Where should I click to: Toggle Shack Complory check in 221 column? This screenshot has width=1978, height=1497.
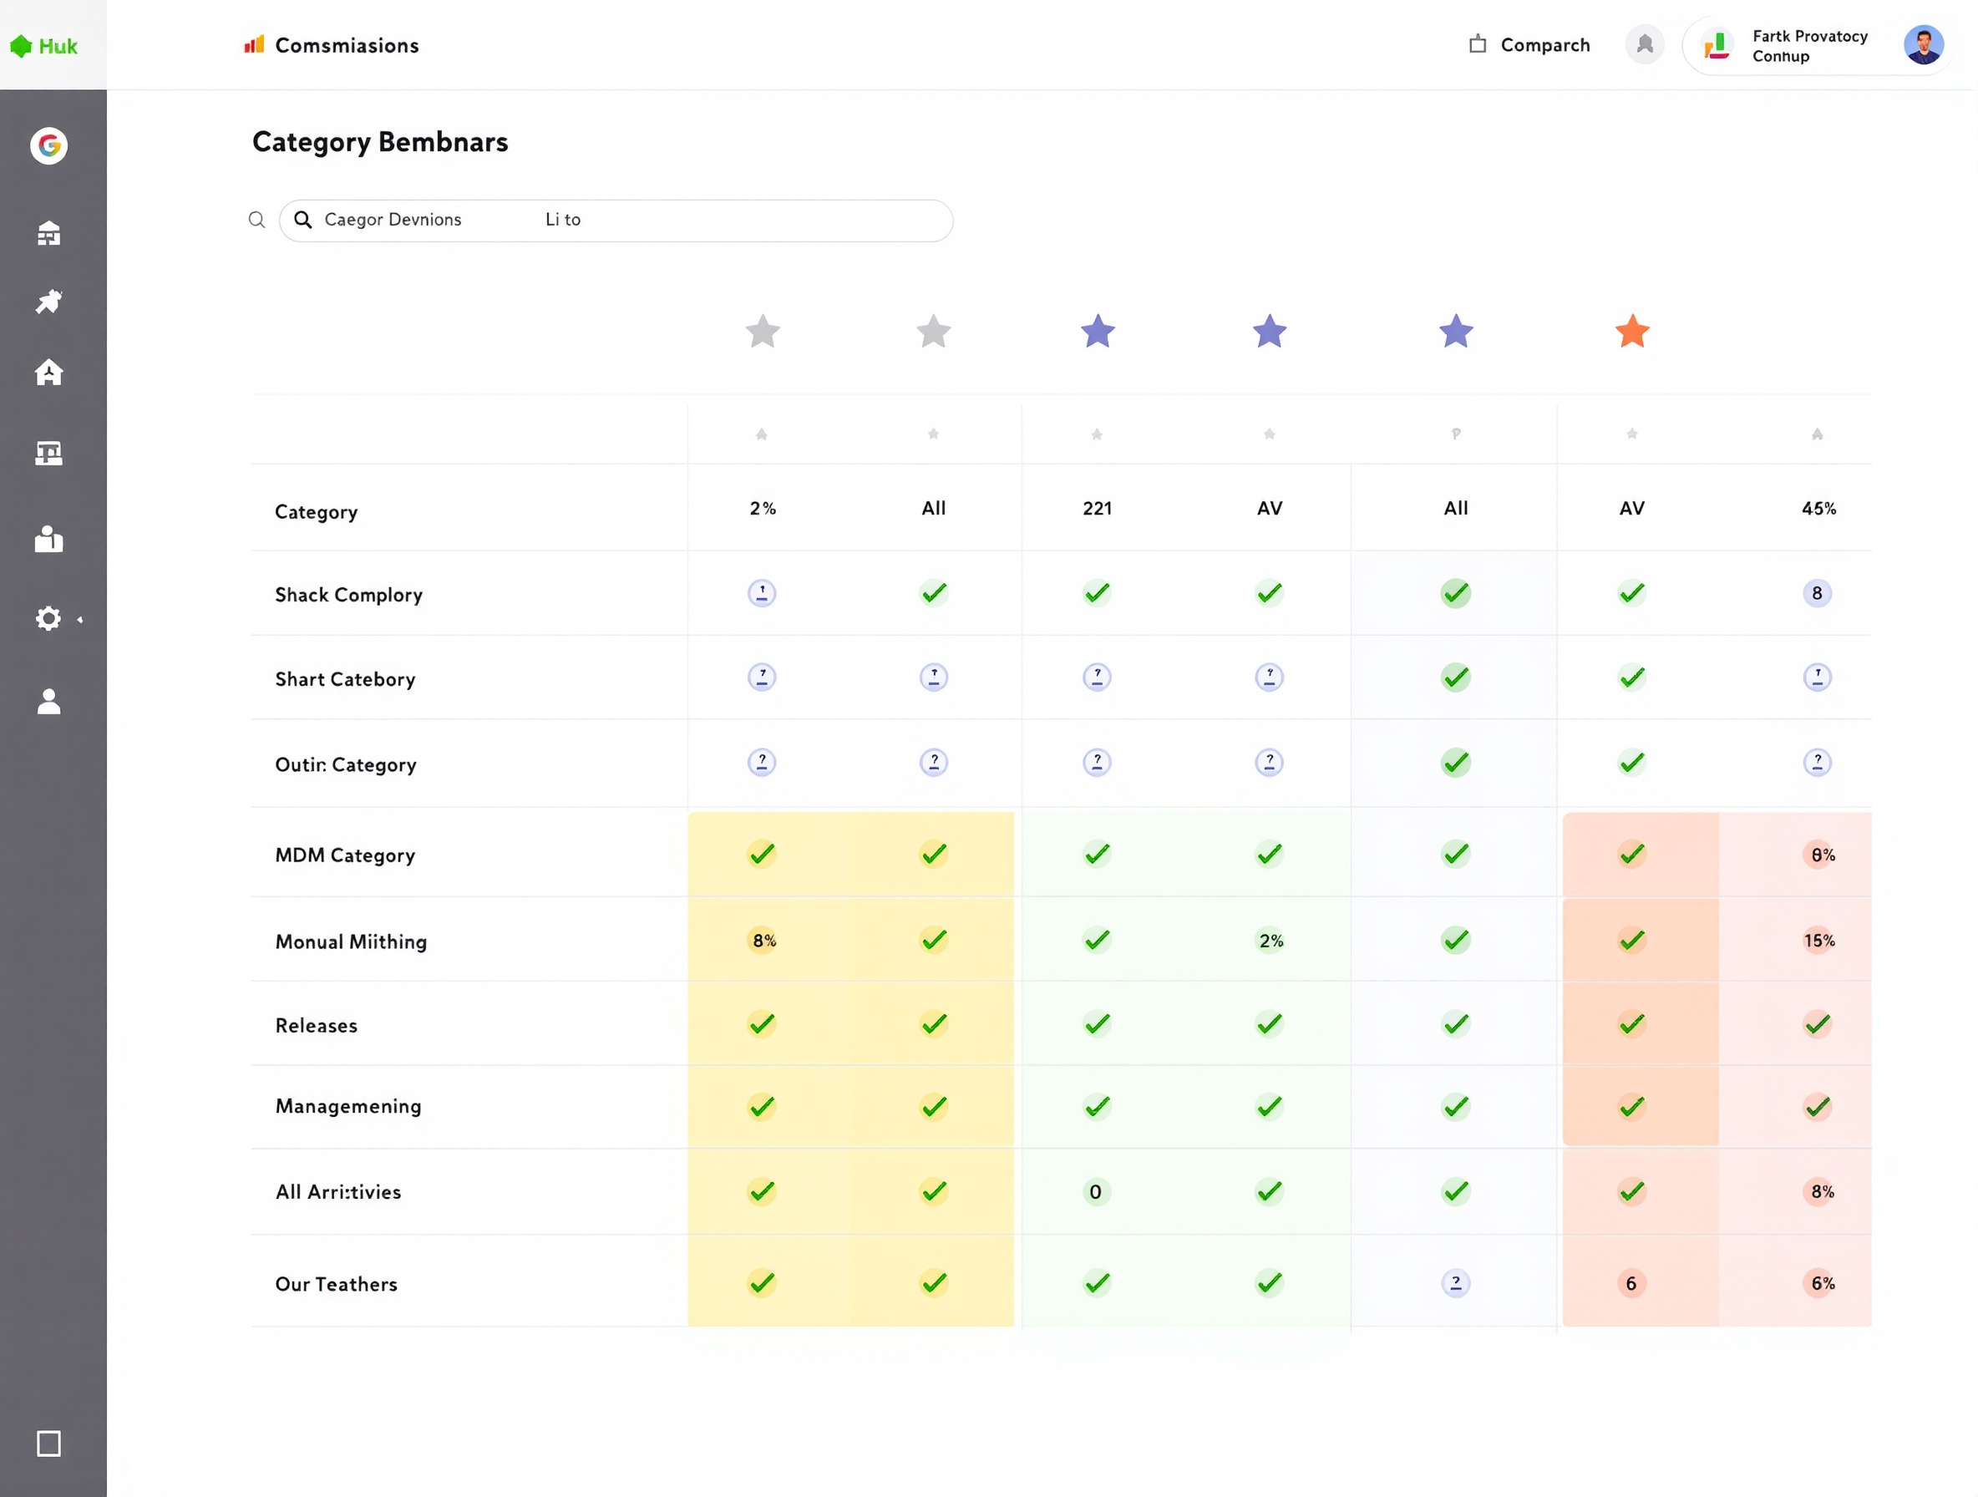tap(1098, 593)
